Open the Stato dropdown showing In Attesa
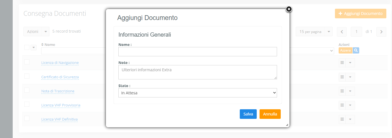The width and height of the screenshot is (392, 138). [x=198, y=93]
